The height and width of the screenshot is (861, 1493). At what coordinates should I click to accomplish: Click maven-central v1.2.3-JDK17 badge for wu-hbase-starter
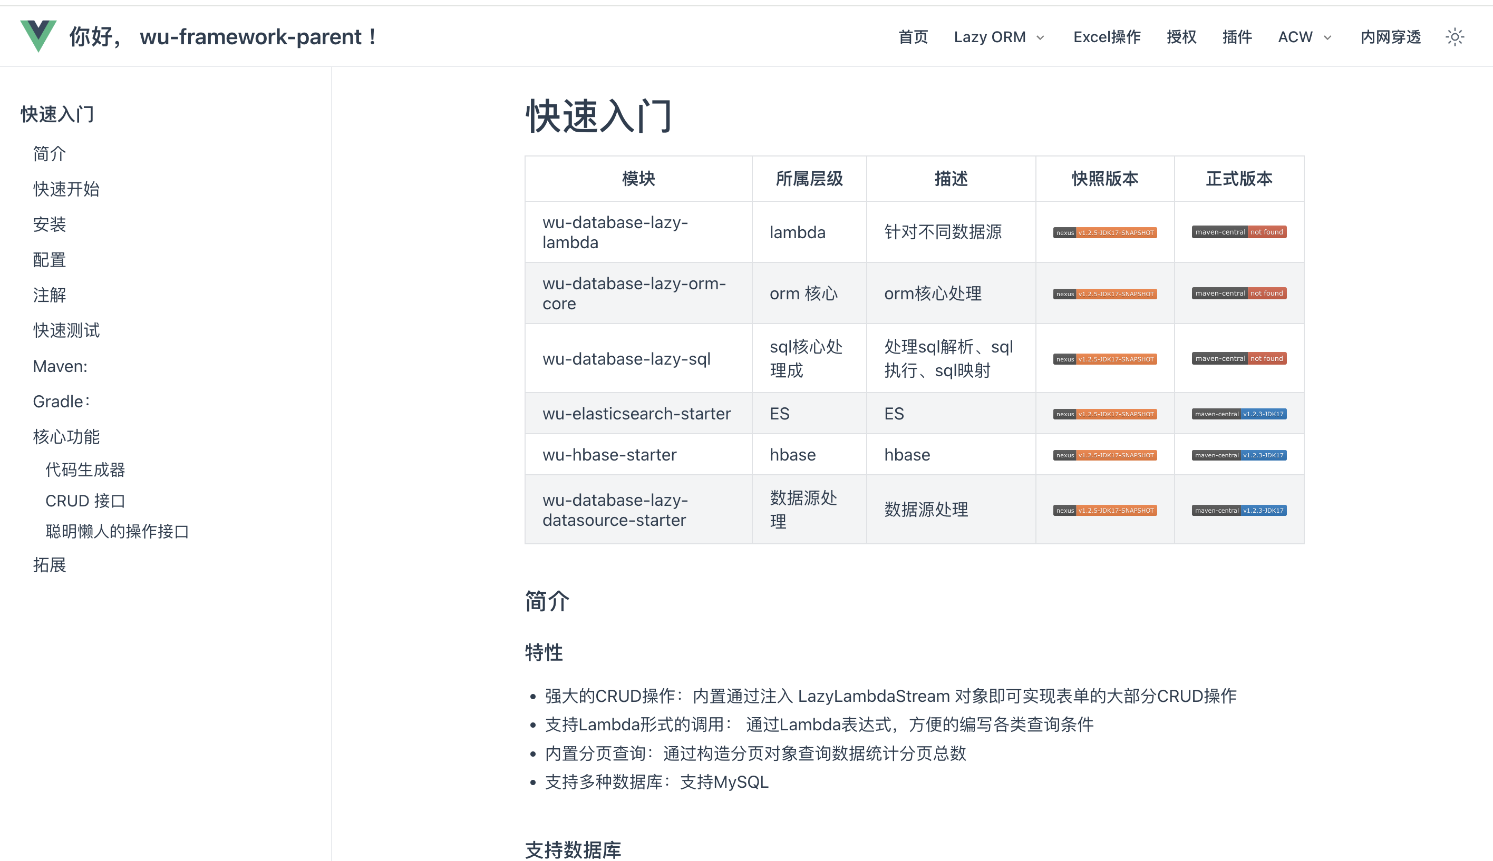coord(1239,455)
